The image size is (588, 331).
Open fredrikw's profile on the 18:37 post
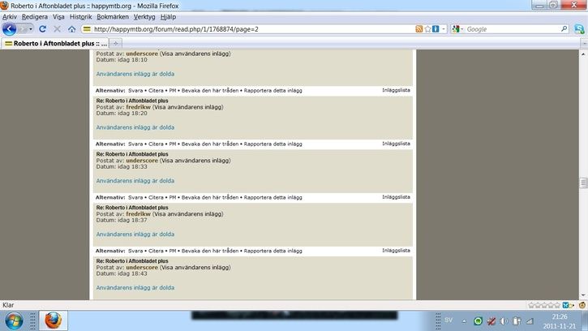138,214
